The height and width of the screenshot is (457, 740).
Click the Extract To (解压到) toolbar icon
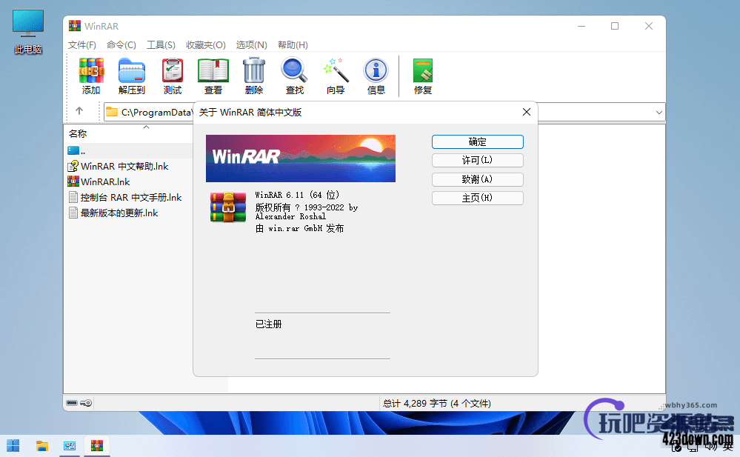(132, 76)
